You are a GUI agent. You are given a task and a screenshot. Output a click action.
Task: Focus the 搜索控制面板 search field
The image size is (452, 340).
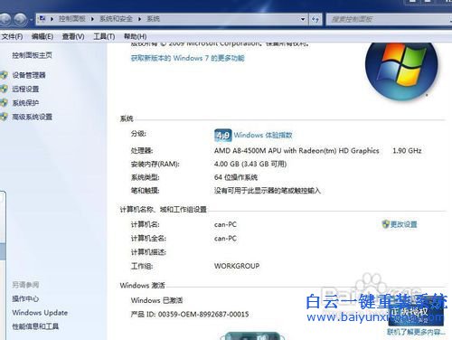point(389,19)
